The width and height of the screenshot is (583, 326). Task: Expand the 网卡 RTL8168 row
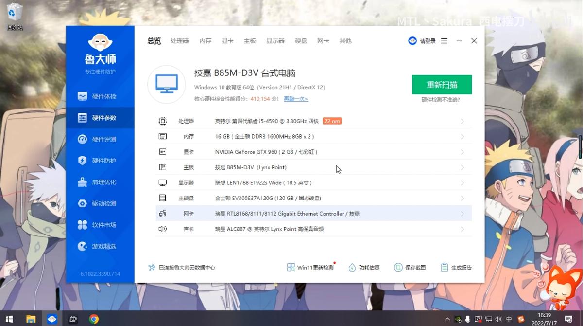pyautogui.click(x=311, y=213)
